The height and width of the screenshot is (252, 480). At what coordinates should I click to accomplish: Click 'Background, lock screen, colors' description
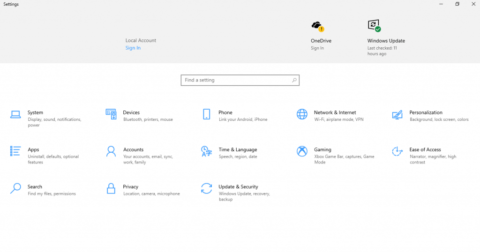tap(439, 119)
